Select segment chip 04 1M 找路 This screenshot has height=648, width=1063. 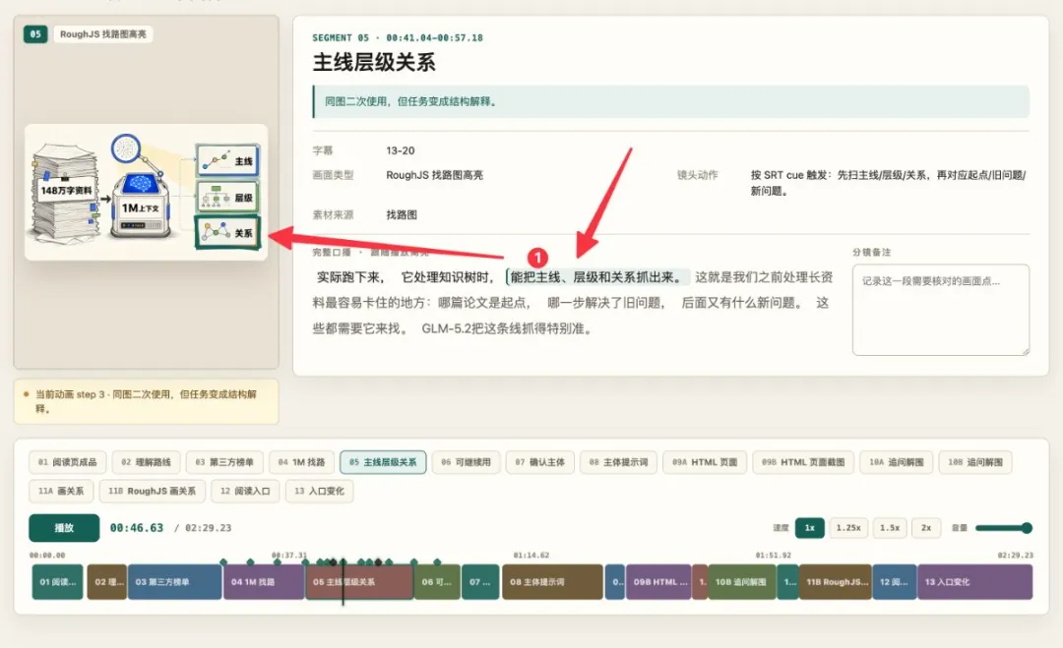pos(301,462)
